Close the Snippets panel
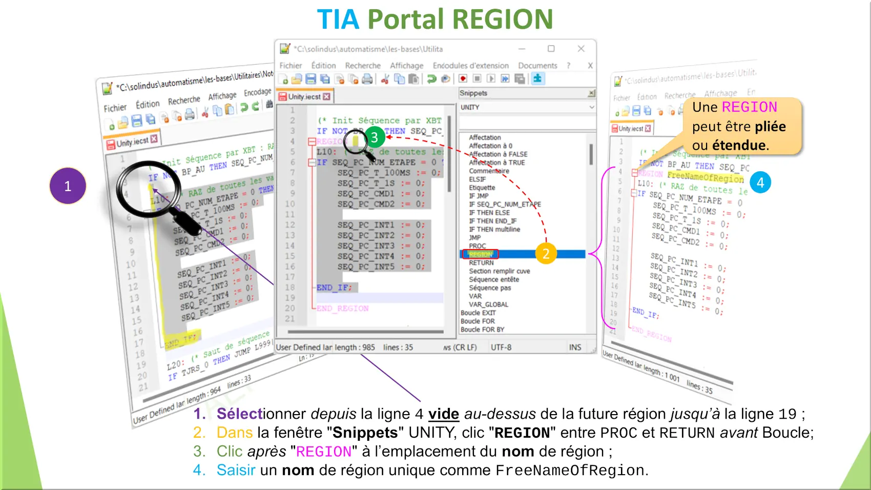This screenshot has width=871, height=490. click(x=591, y=93)
